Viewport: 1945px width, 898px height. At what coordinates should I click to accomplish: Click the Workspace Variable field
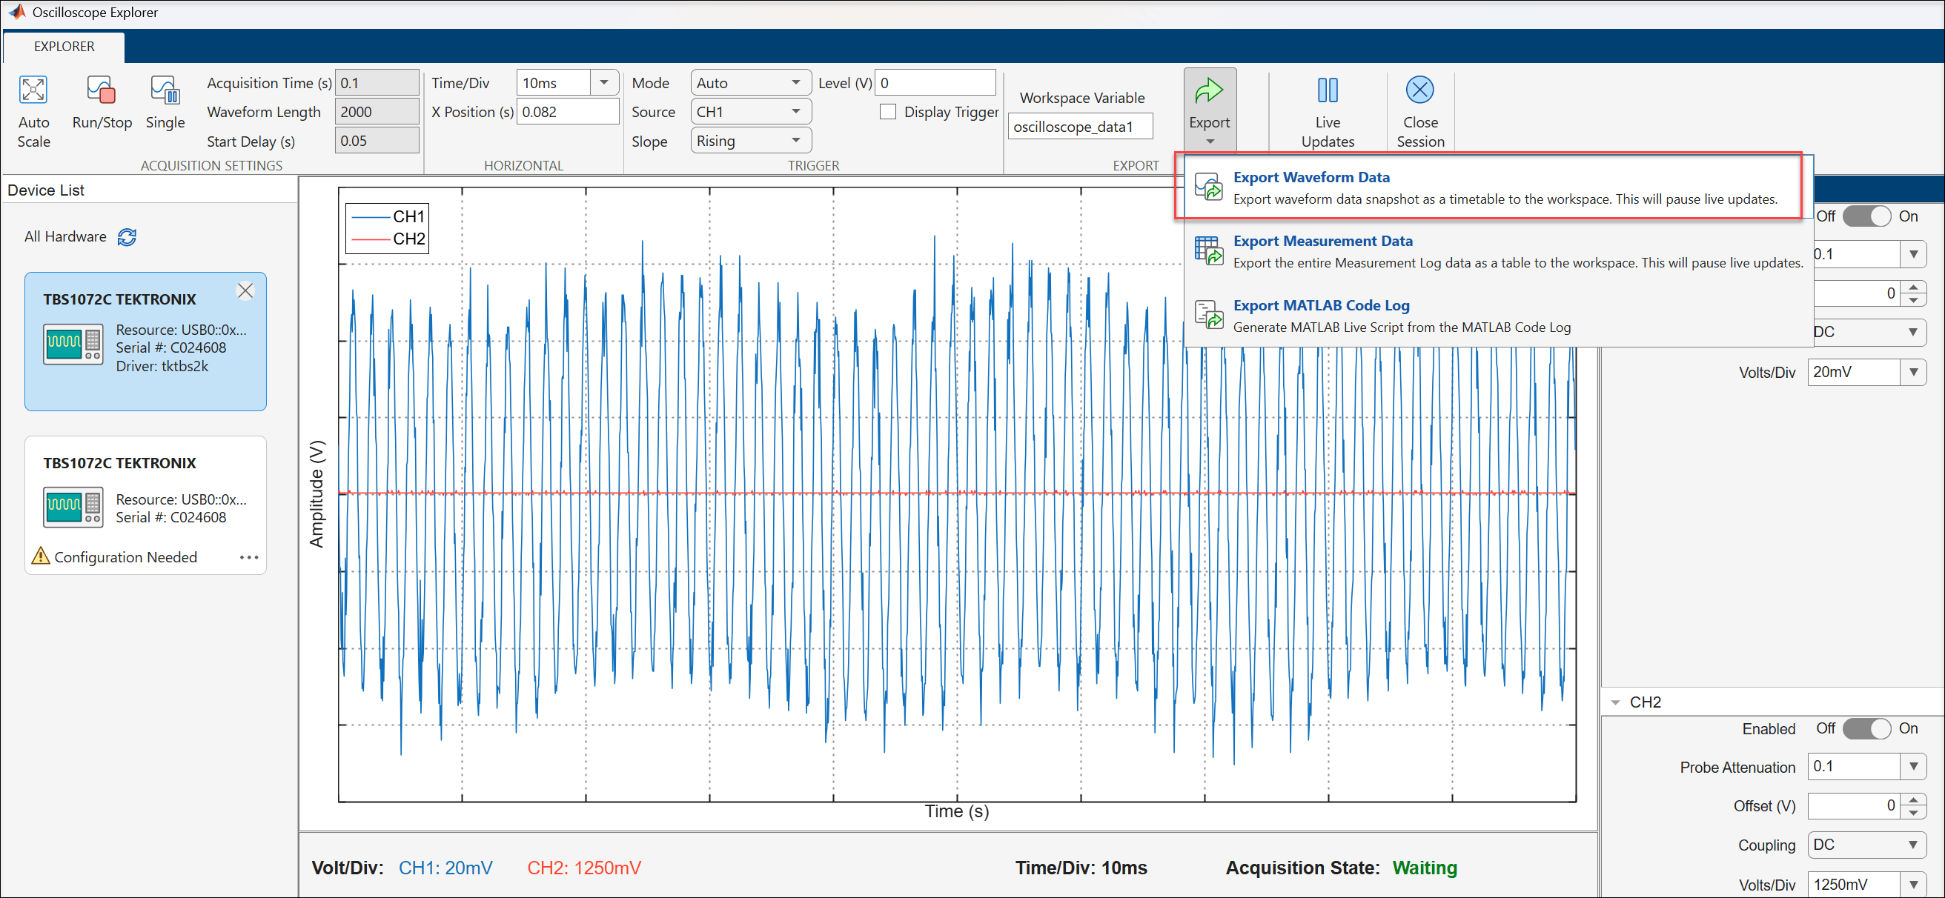(1080, 127)
